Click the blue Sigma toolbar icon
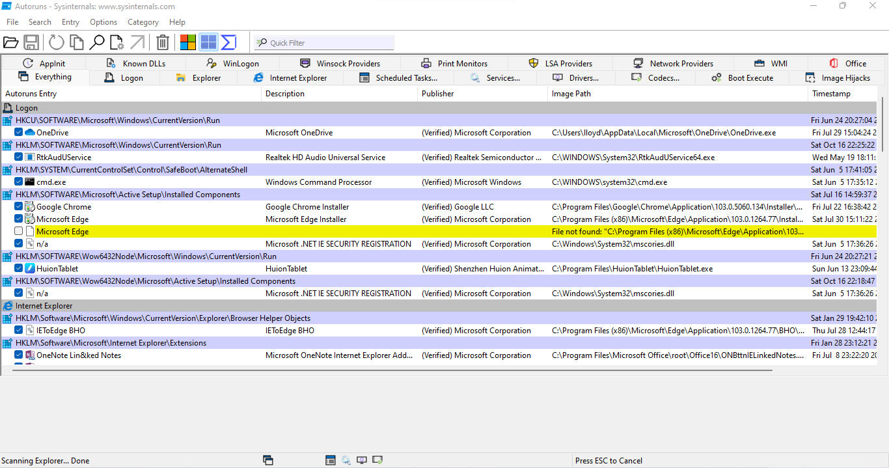The width and height of the screenshot is (889, 468). pos(228,42)
